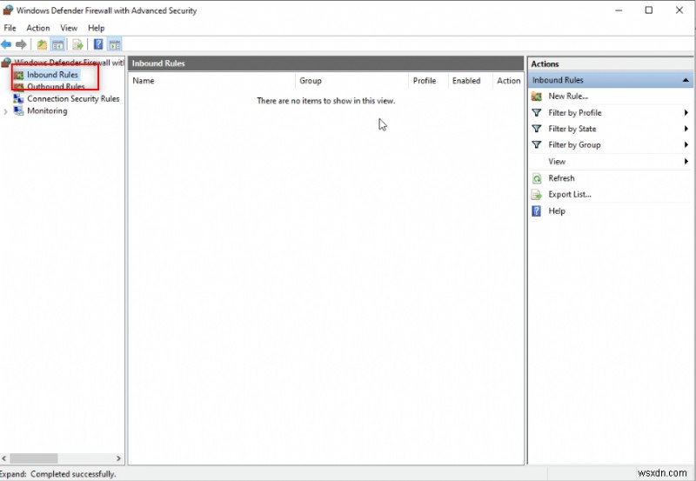Click the Help icon in Actions pane
Image resolution: width=696 pixels, height=481 pixels.
click(537, 211)
